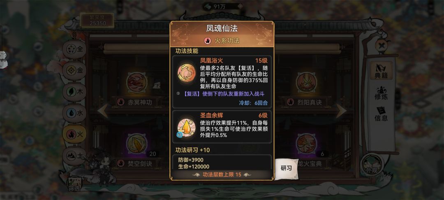Close the library panel with X lantern
This screenshot has height=200, width=444.
[x=382, y=45]
